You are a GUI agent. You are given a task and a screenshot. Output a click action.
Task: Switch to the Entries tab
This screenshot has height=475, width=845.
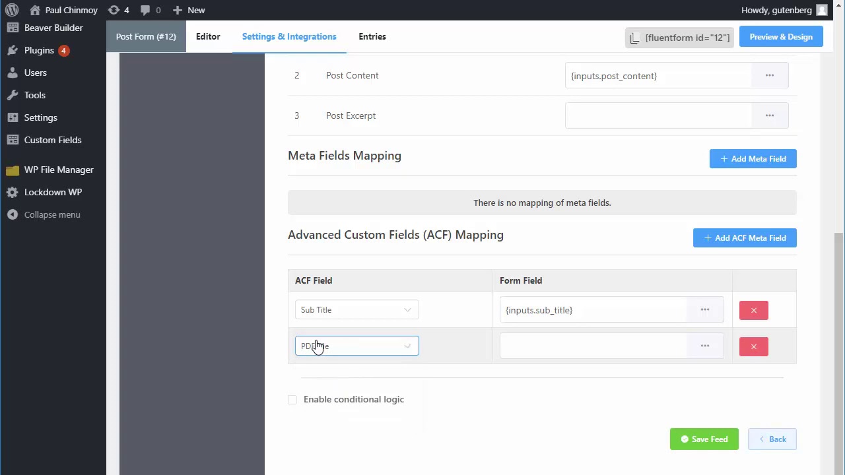pyautogui.click(x=372, y=36)
